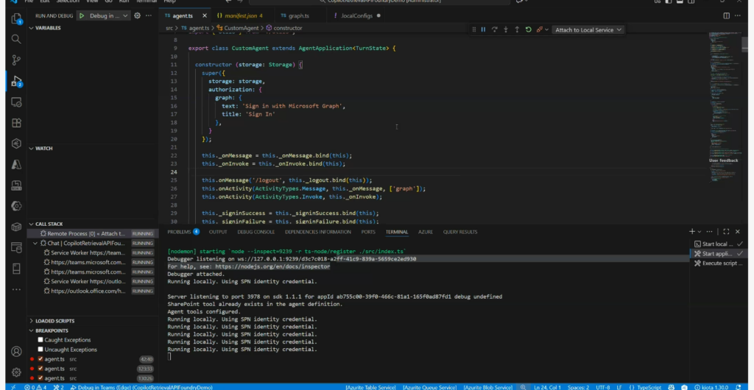Restart the debug session
Viewport: 754px width, 390px height.
click(528, 29)
